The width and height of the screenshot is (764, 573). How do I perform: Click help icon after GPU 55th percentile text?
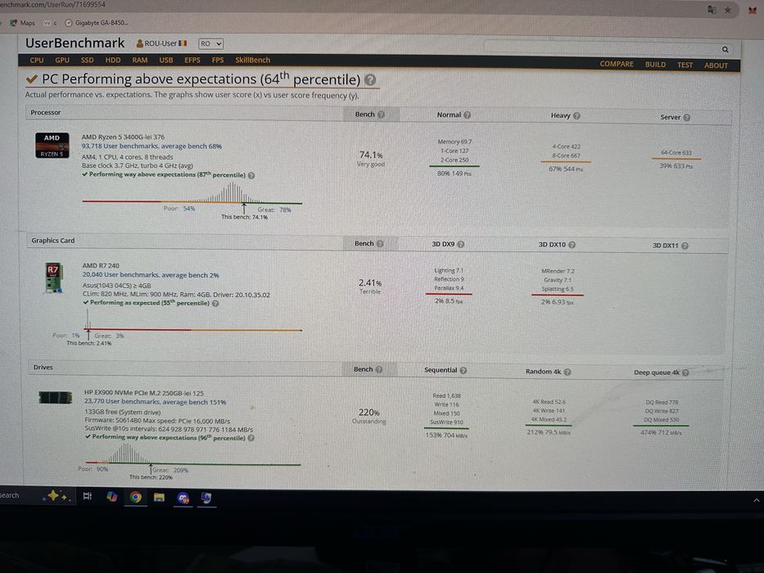coord(215,304)
